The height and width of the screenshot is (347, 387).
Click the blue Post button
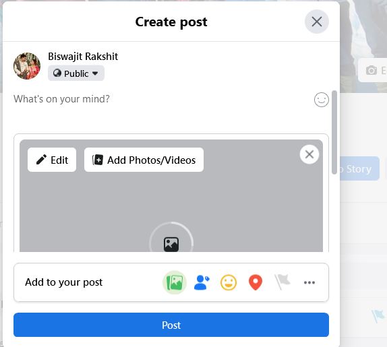tap(171, 325)
